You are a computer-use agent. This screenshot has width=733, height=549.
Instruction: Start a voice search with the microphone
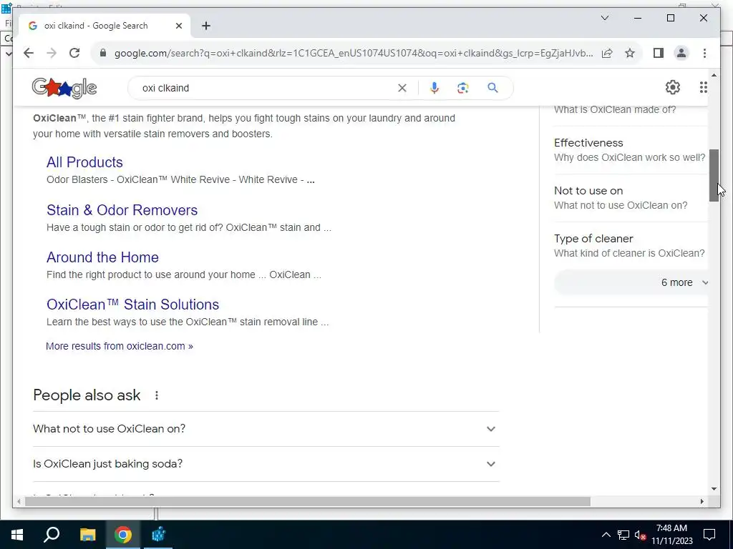click(x=435, y=88)
